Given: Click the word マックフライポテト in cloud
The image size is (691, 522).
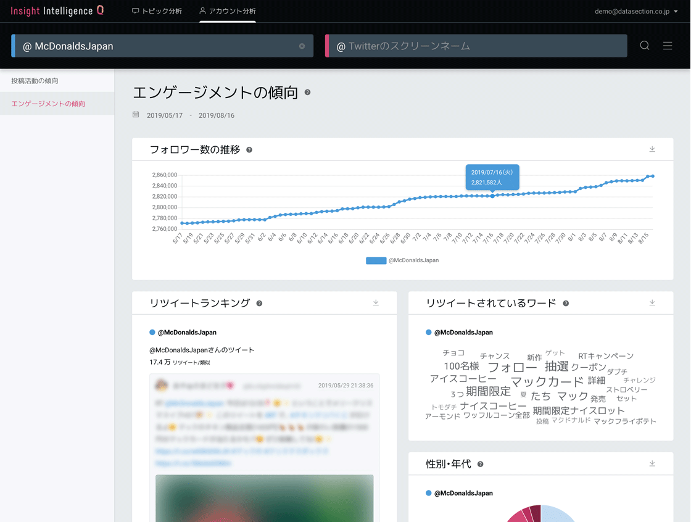Looking at the screenshot, I should [625, 421].
